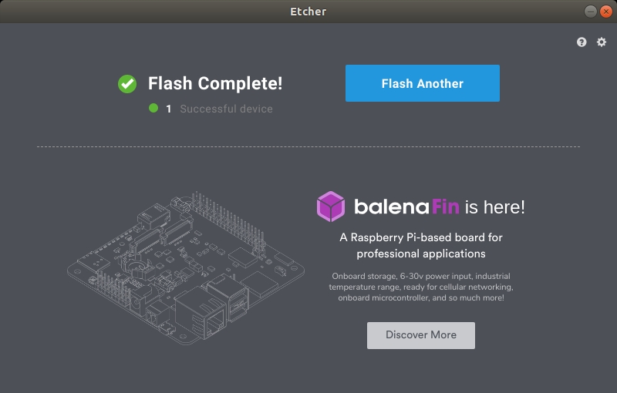Screen dimensions: 617x393
Task: Click the green Flash Complete checkmark icon
Action: click(127, 83)
